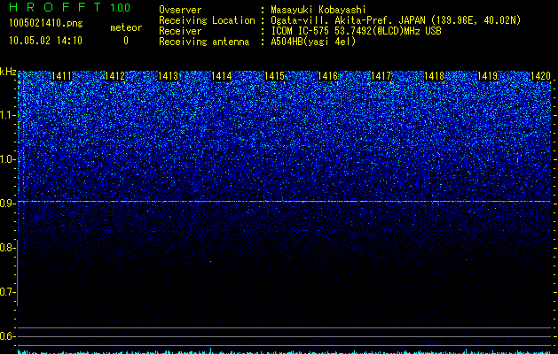Click the Receiving antenna label
This screenshot has height=354, width=558.
pos(204,42)
